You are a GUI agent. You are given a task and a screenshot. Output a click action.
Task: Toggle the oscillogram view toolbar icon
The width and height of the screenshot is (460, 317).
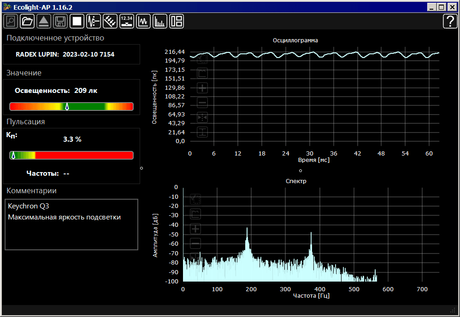[x=143, y=21]
